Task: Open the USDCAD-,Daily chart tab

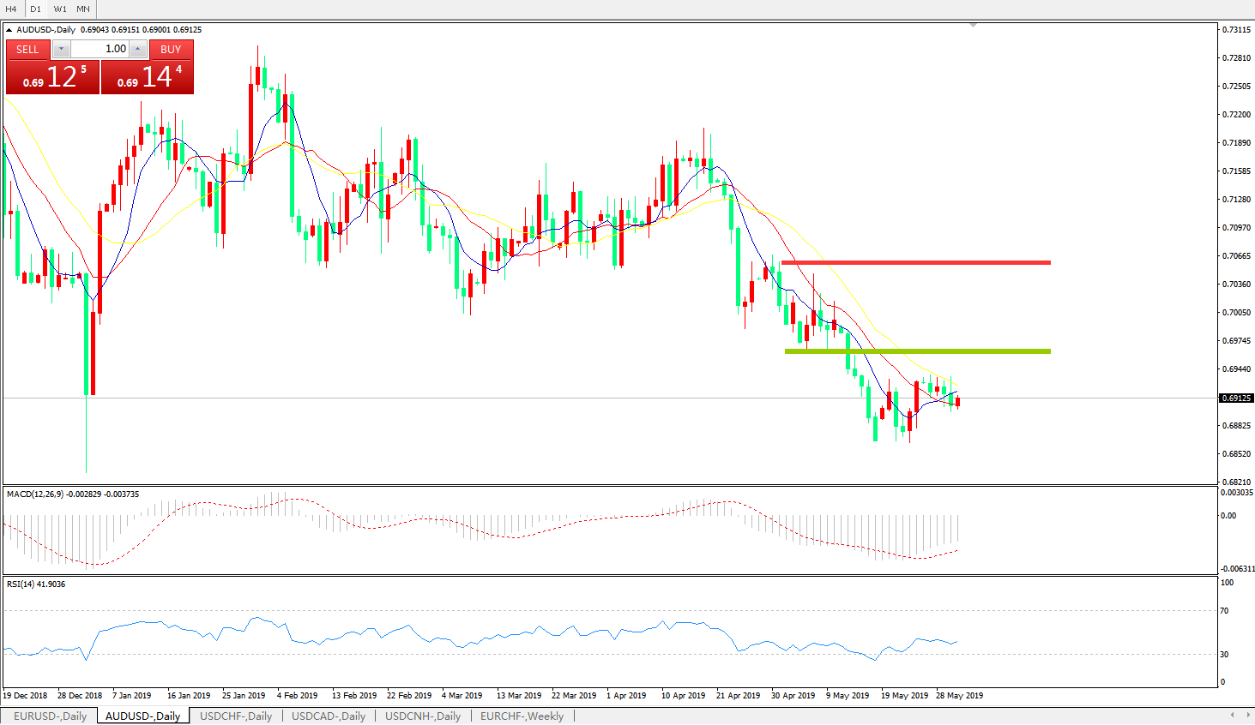Action: click(329, 716)
